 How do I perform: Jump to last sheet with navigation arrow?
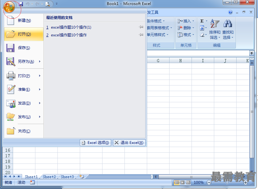point(19,177)
